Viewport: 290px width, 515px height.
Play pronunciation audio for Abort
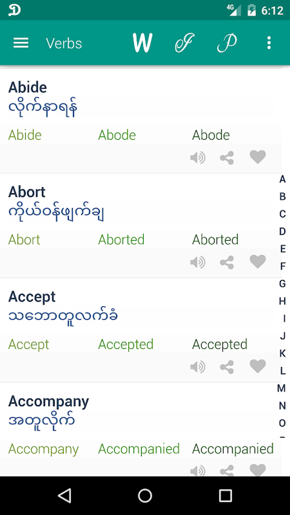198,262
